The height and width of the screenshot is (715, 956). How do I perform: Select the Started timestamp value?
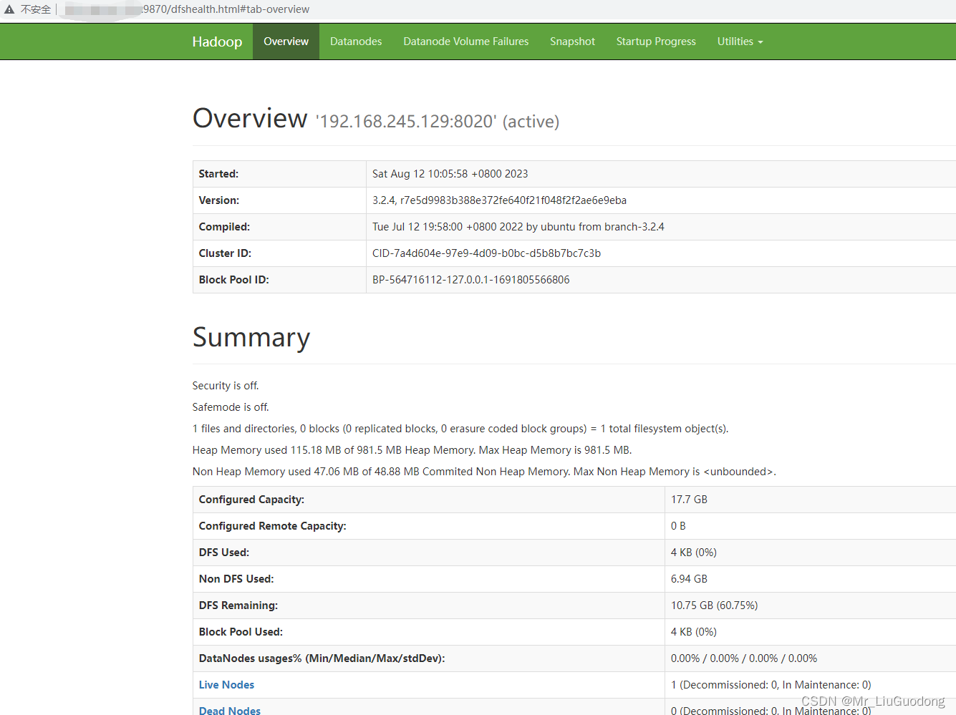coord(450,174)
